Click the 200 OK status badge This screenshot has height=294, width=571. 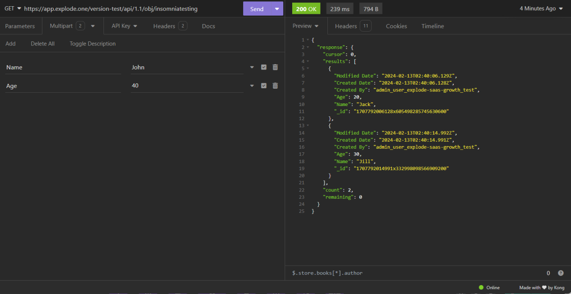306,8
